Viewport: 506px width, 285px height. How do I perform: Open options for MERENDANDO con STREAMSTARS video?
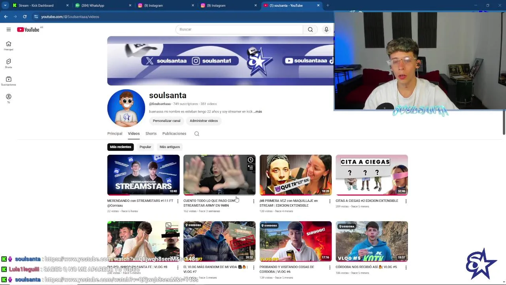click(x=177, y=201)
